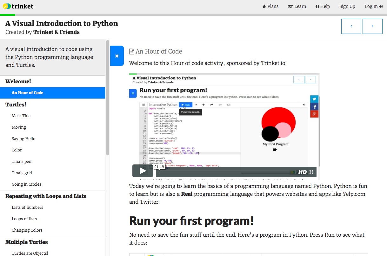This screenshot has width=387, height=256.
Task: Click the An Hour of Code page title
Action: tap(159, 52)
